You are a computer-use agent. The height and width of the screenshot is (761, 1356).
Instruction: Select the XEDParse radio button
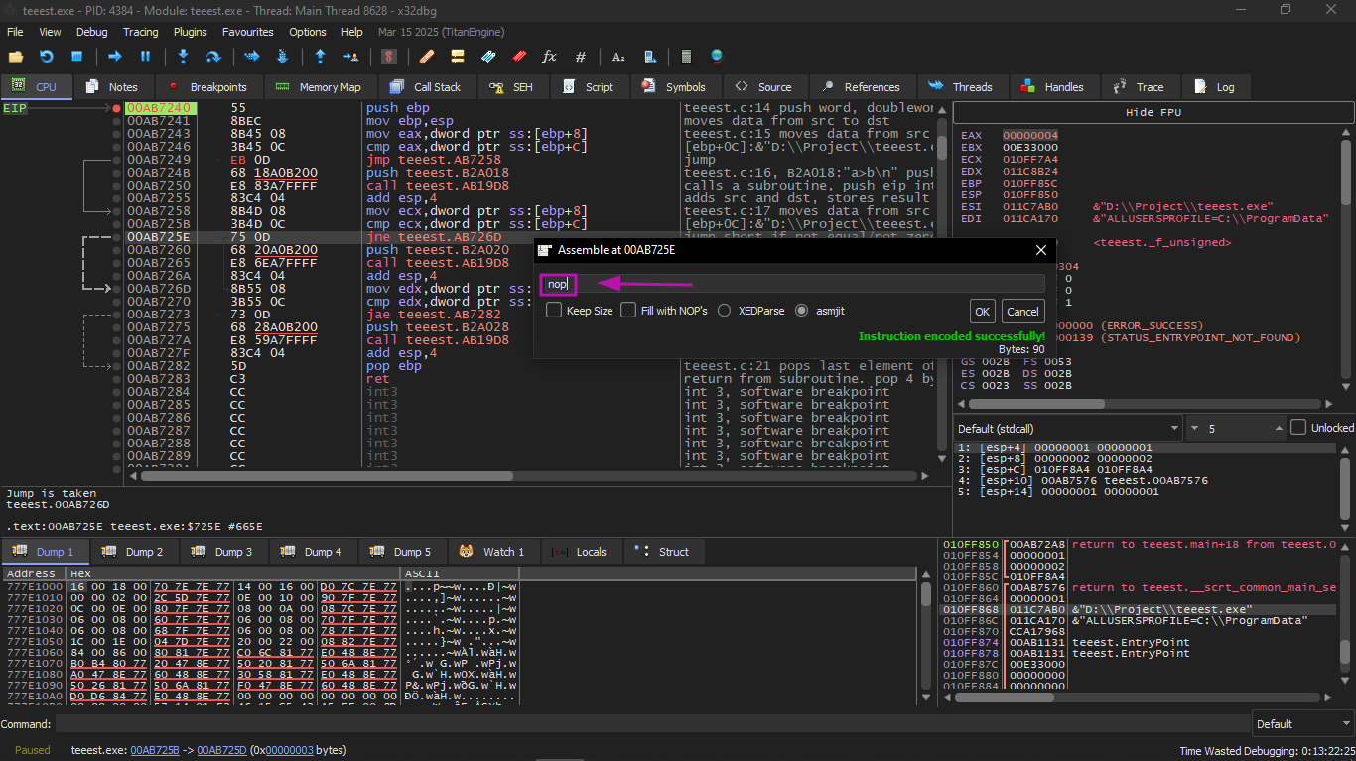(x=725, y=311)
